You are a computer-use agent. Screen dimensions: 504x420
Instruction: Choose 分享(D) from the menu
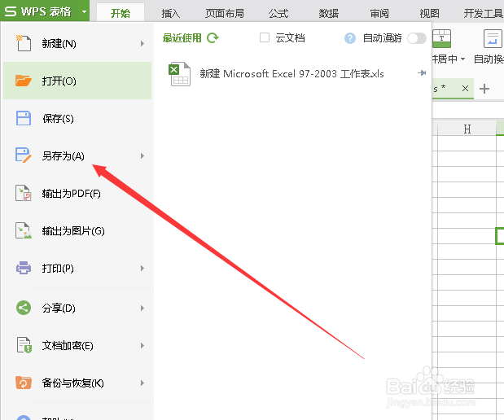[x=77, y=308]
